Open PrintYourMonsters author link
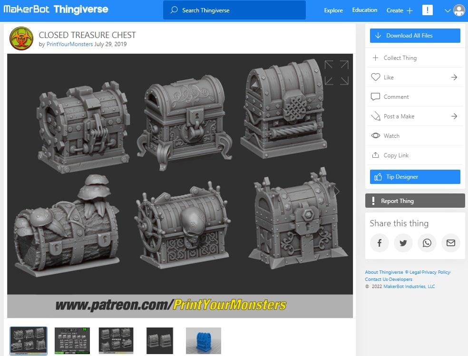468x356 pixels. [69, 44]
